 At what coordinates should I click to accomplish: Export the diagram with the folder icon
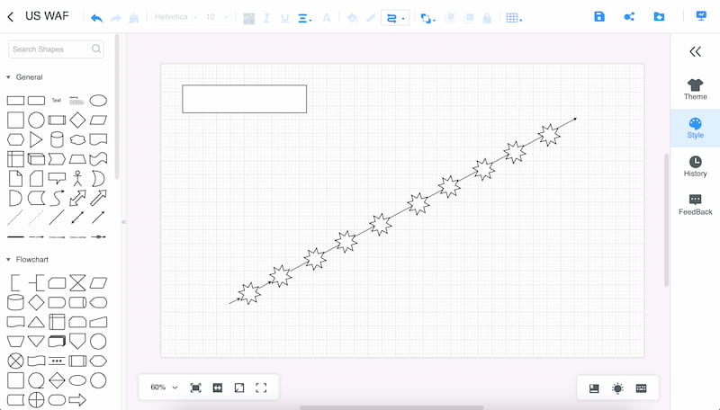(659, 16)
